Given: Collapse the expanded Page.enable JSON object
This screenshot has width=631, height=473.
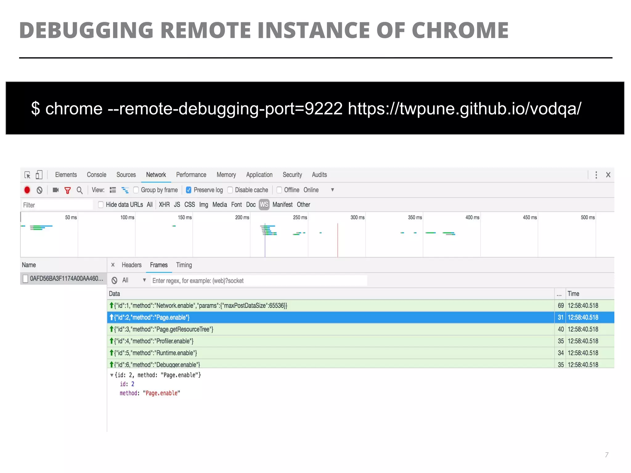Looking at the screenshot, I should click(x=112, y=375).
